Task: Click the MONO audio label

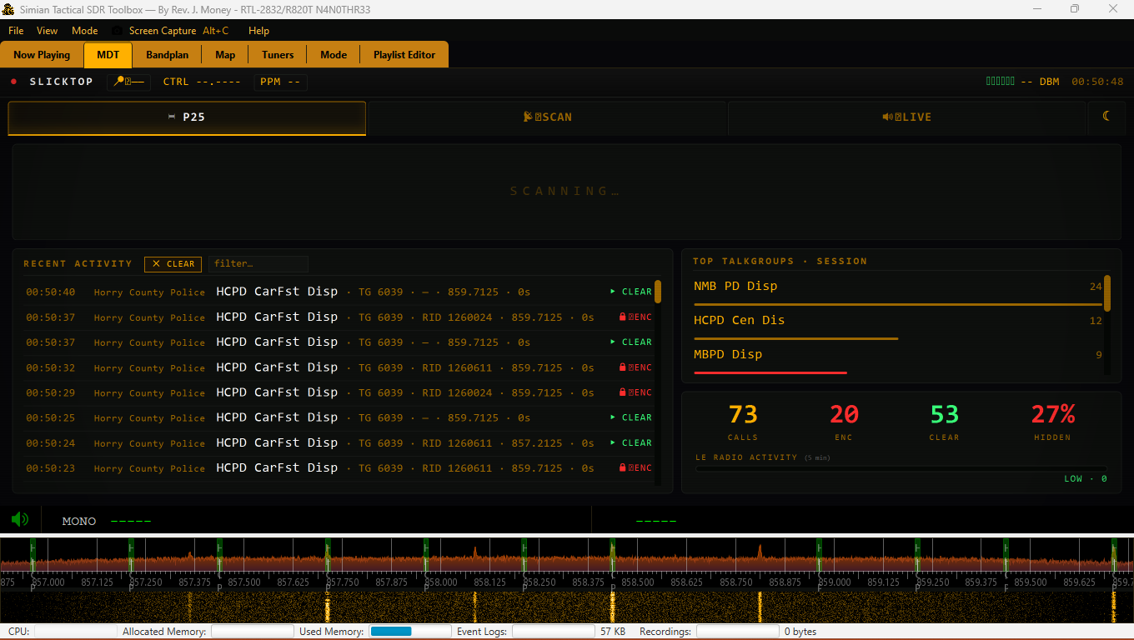Action: click(79, 521)
